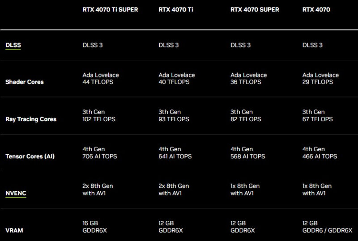Open the underlined NVENC link
This screenshot has height=241, width=358.
coord(16,193)
